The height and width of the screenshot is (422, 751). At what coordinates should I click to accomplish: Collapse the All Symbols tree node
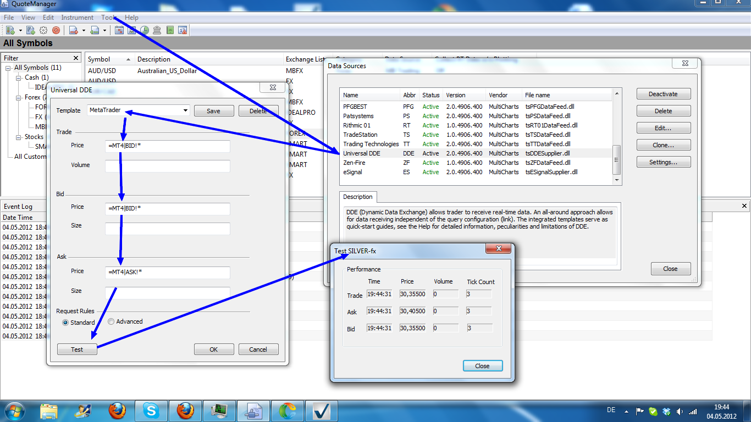[9, 68]
